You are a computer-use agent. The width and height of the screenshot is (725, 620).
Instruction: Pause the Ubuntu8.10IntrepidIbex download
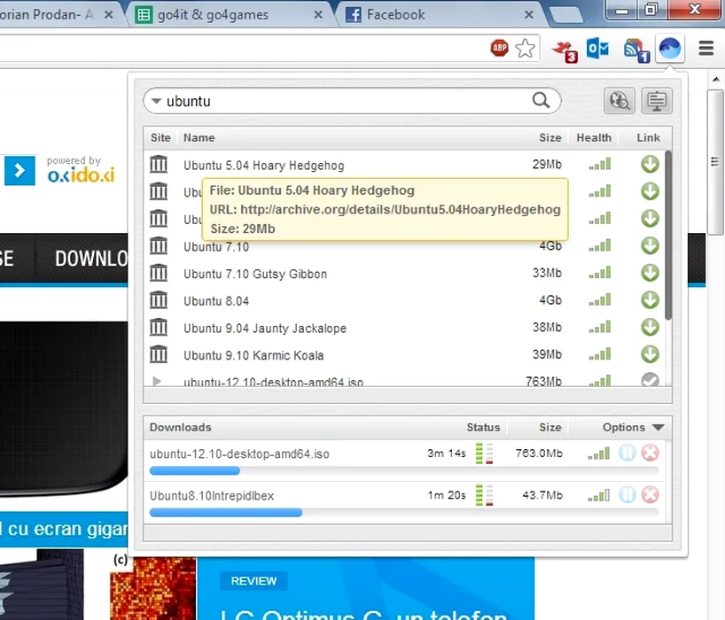(627, 495)
